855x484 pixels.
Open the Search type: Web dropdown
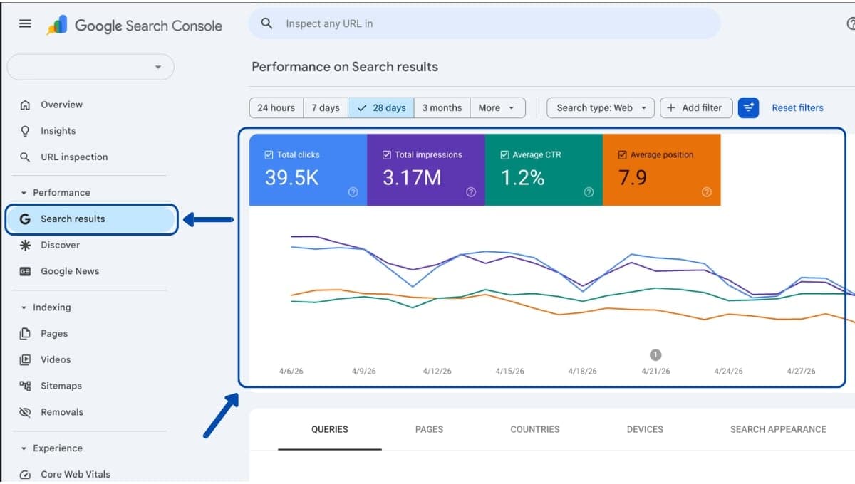[601, 108]
